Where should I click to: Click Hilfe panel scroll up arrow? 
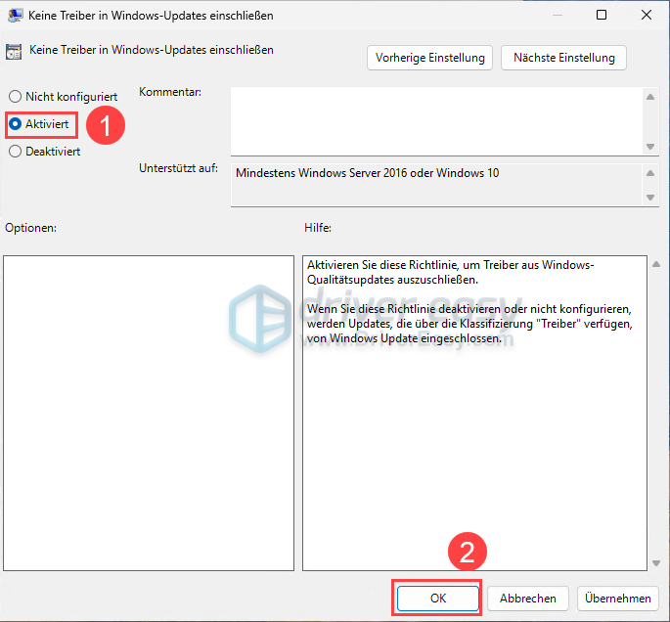tap(656, 264)
